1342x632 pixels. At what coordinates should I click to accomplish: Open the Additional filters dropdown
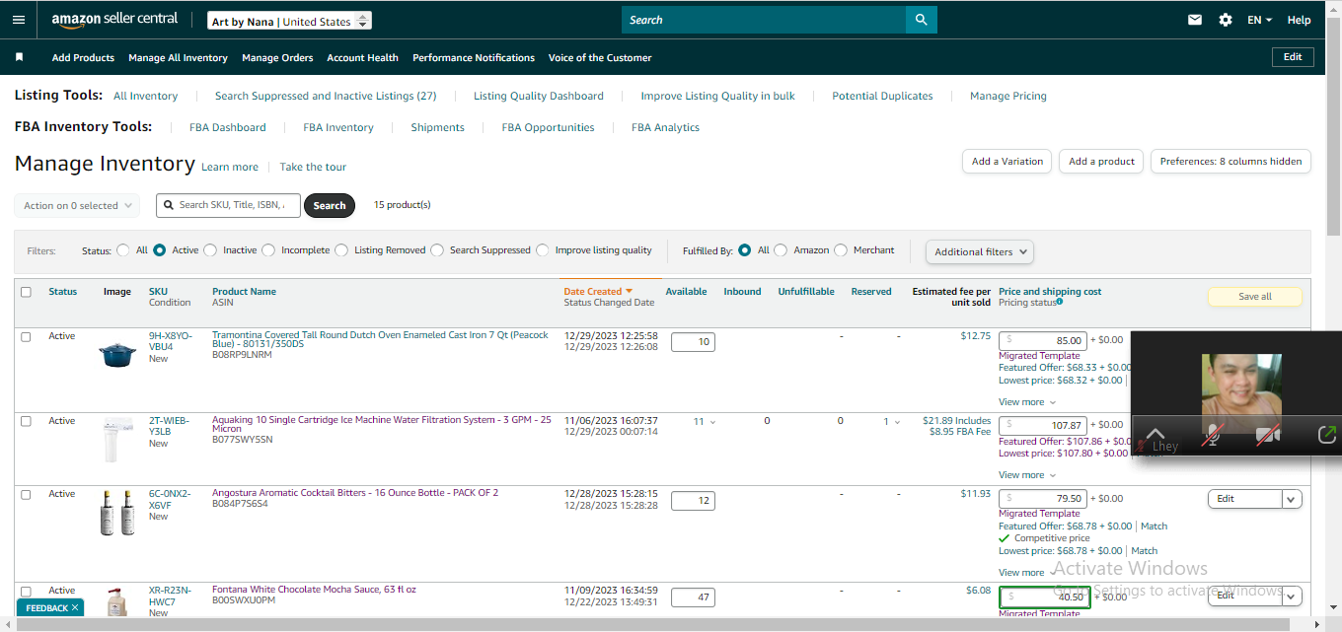(x=980, y=251)
